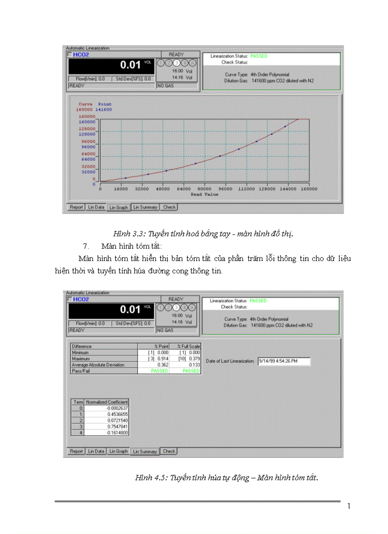Switch to Lin Graph tab in summary screen
Viewport: 388px width, 534px height.
[x=118, y=451]
